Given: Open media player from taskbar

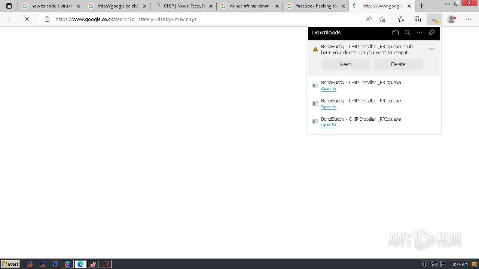Looking at the screenshot, I should 55,264.
